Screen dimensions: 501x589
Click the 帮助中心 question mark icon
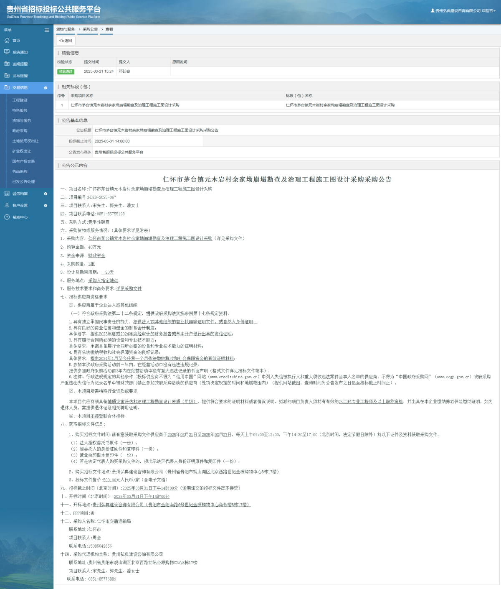click(x=7, y=217)
